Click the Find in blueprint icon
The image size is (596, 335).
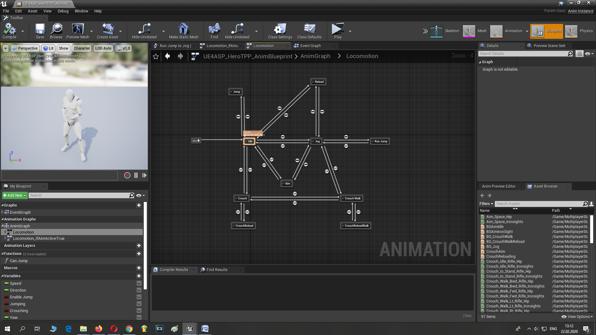coord(214,31)
